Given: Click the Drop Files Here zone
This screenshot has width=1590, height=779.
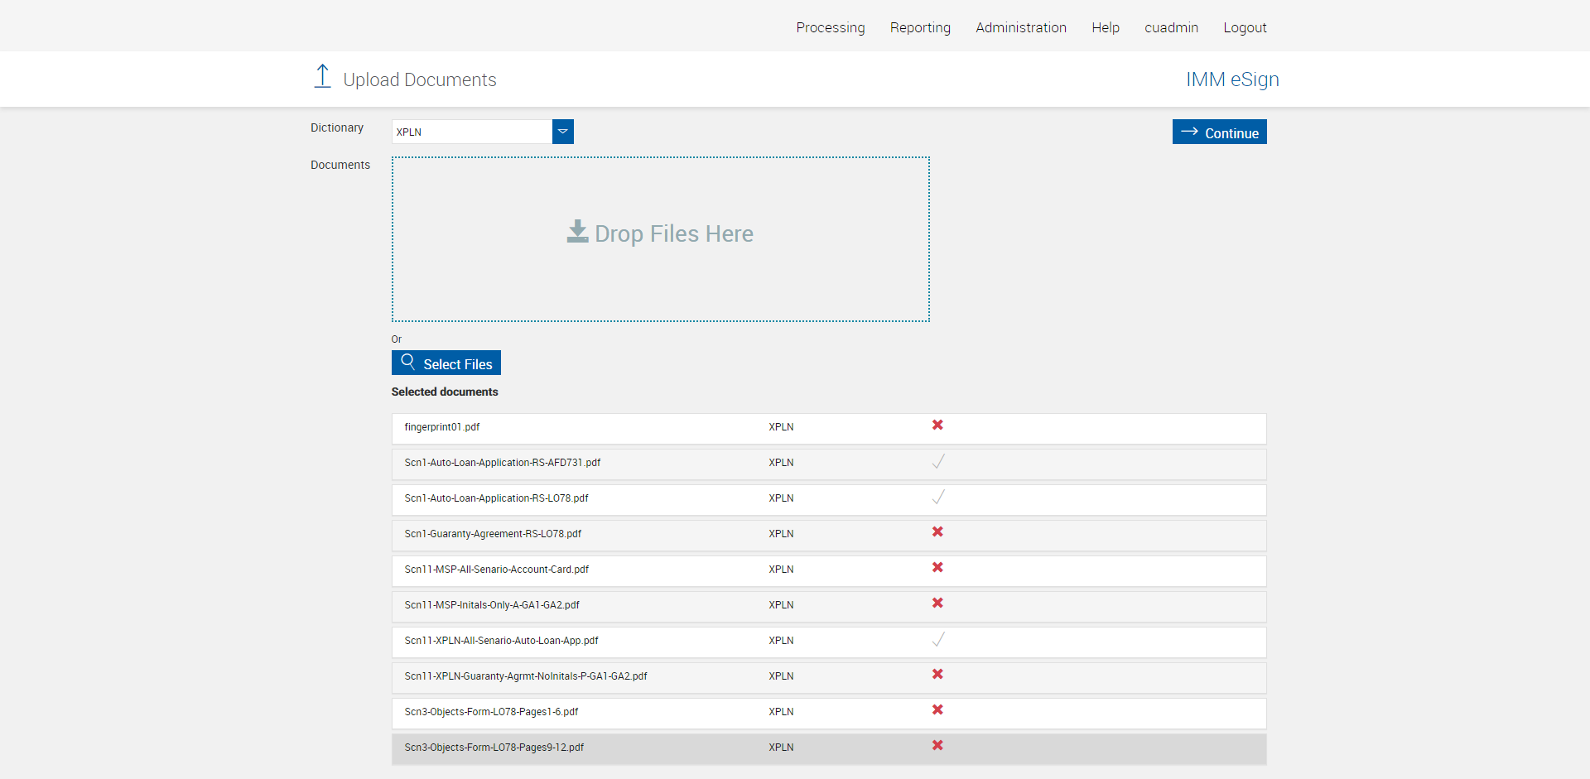Looking at the screenshot, I should click(660, 239).
